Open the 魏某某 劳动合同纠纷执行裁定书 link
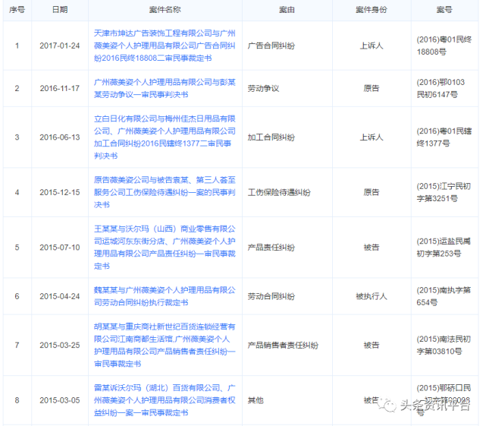Viewport: 486px width, 426px height. (165, 296)
